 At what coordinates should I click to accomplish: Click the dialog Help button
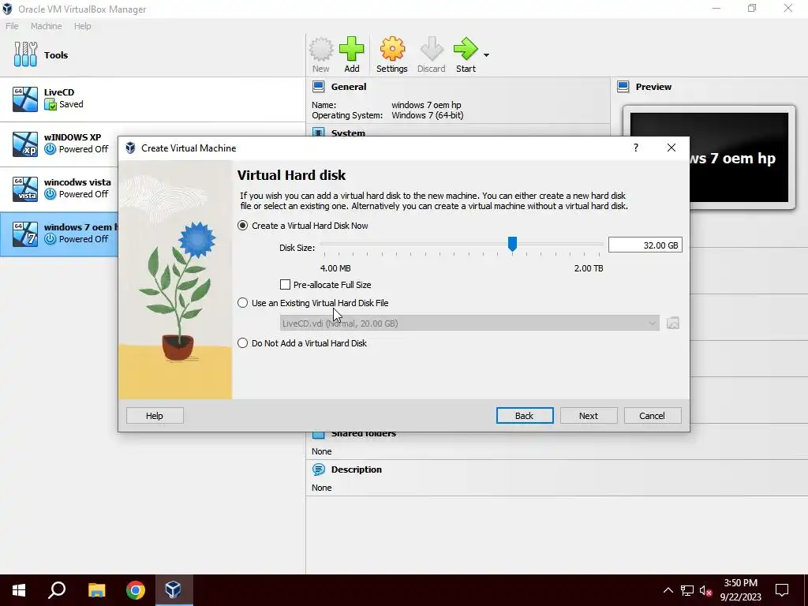click(x=155, y=416)
